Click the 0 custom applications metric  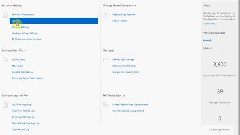coord(220,118)
